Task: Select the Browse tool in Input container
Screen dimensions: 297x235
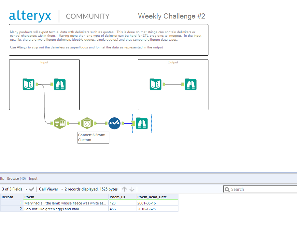Action: click(60, 84)
